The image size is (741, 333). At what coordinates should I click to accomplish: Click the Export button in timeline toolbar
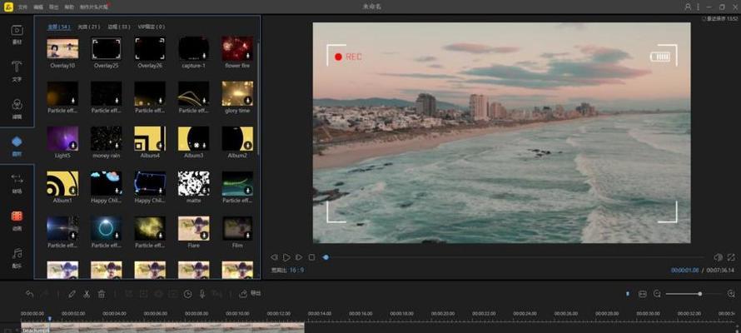point(250,293)
